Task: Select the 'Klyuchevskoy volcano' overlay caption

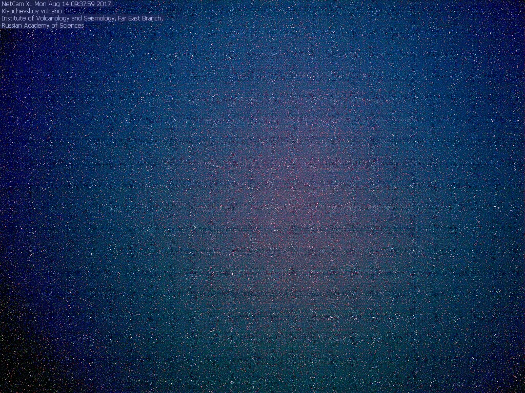Action: click(32, 11)
